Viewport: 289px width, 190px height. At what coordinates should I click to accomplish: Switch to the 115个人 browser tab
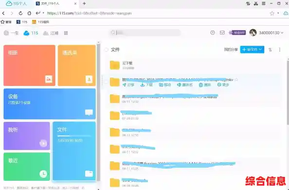coord(17,3)
